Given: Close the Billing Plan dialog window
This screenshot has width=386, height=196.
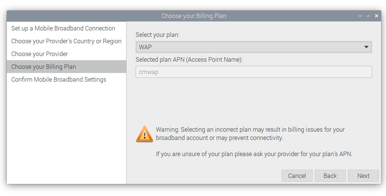Looking at the screenshot, I should [377, 16].
